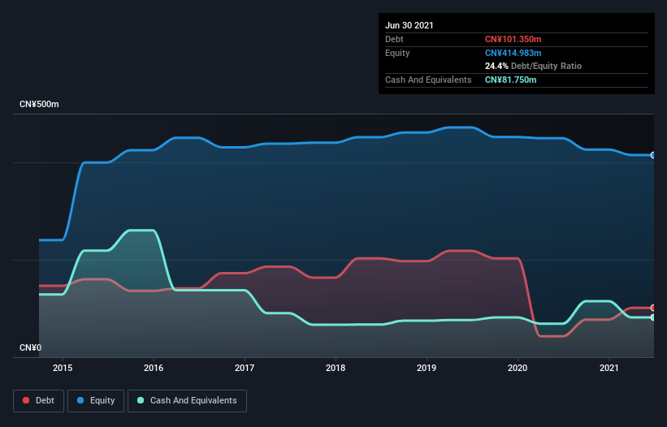The image size is (667, 427).
Task: Toggle the Debt series legend button
Action: tap(38, 401)
